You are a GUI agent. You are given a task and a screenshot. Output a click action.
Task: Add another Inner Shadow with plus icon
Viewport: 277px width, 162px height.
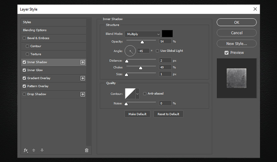point(83,62)
